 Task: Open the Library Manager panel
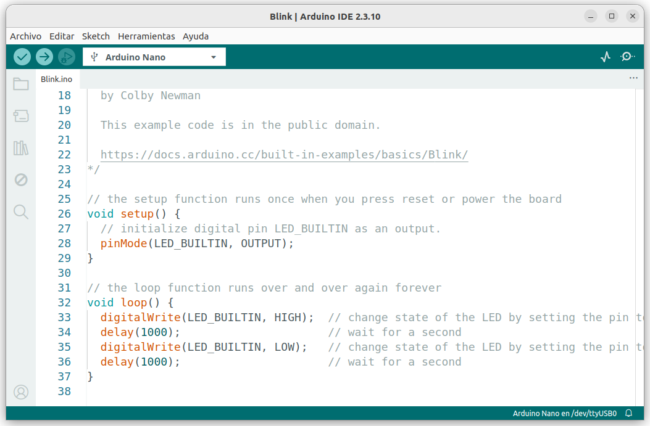(21, 148)
